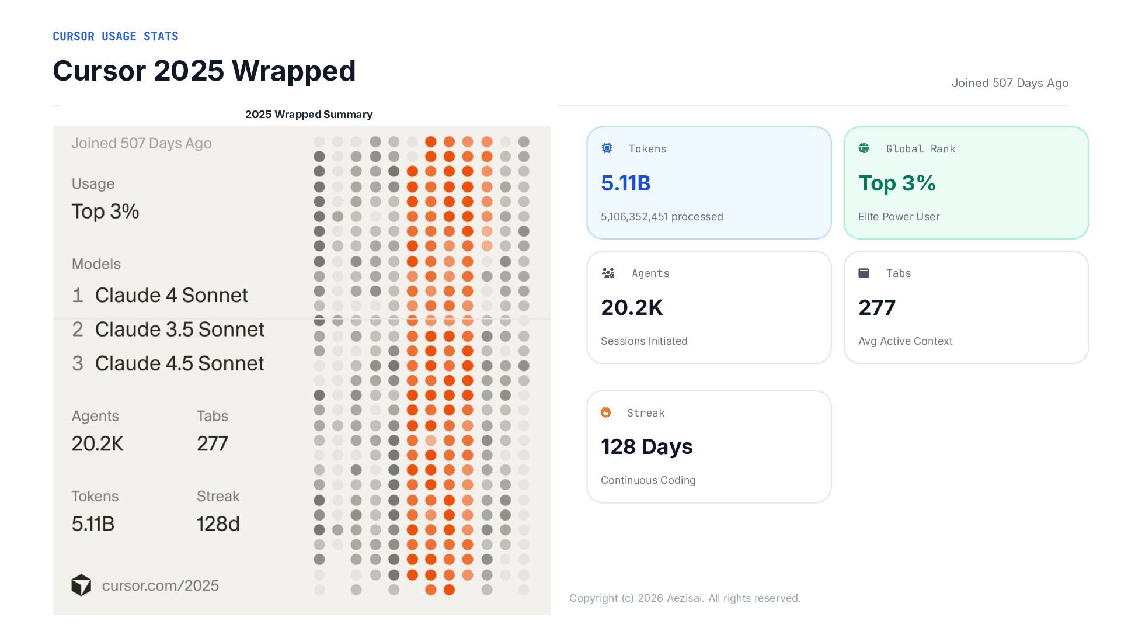This screenshot has height=631, width=1121.
Task: Select Claude 4.5 Sonnet in models list
Action: 179,363
